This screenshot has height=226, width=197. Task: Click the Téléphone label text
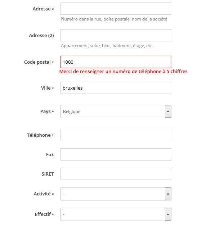pyautogui.click(x=39, y=135)
